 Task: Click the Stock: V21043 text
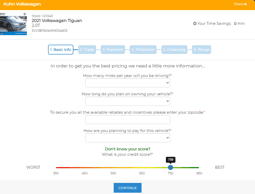42,16
